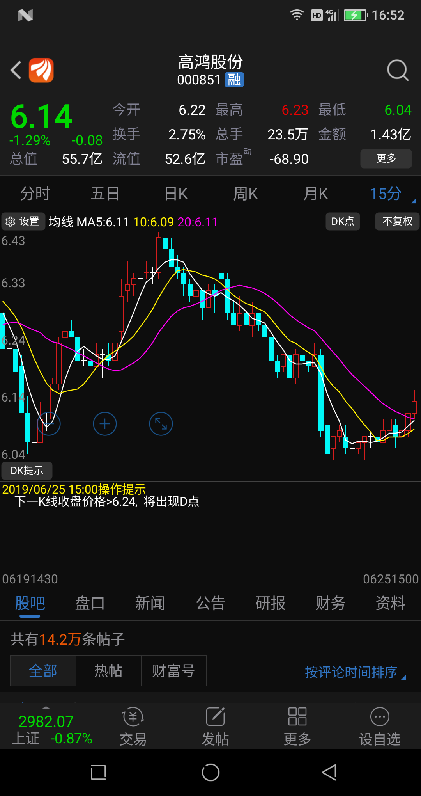Tap chart end date 06251500

point(391,579)
